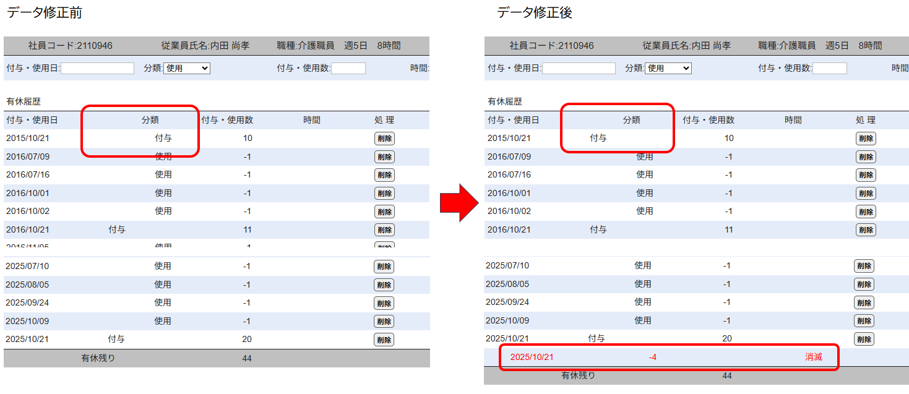Remove the 2016/10/02 entry in データ修正後 panel

click(x=866, y=212)
